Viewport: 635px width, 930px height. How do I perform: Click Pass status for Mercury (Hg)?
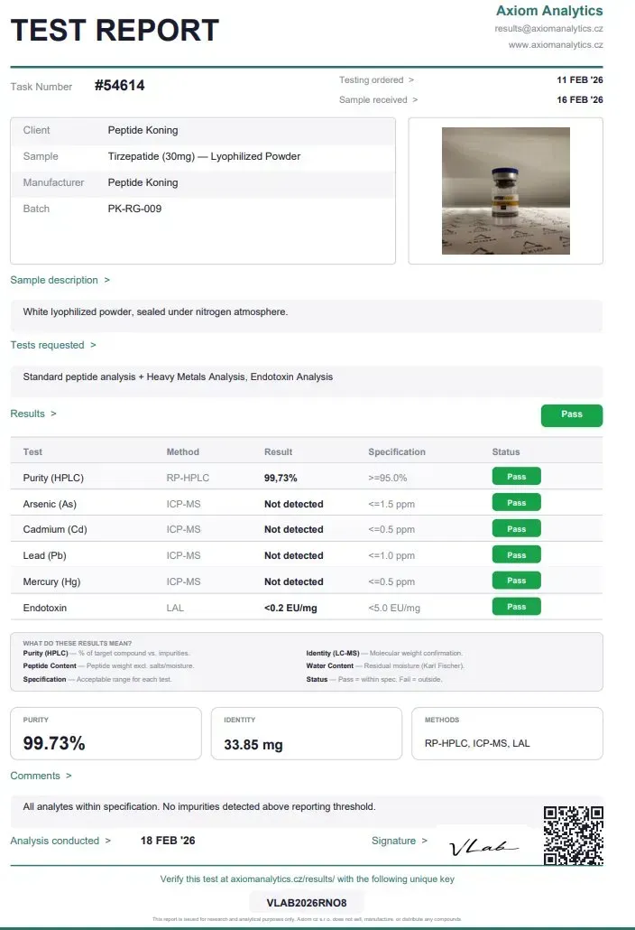(x=517, y=580)
